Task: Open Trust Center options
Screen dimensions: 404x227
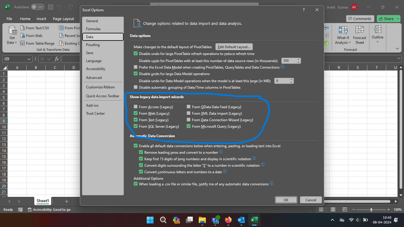Action: 103,113
